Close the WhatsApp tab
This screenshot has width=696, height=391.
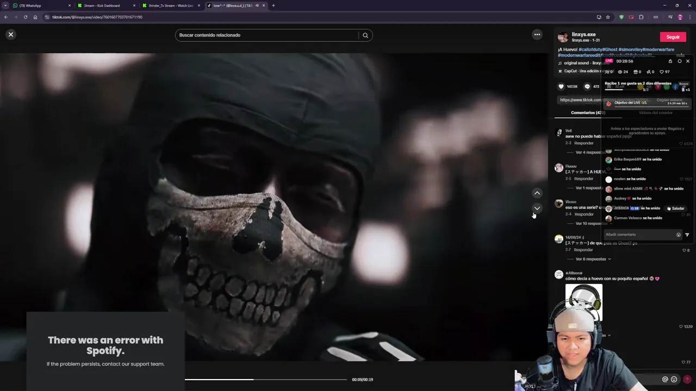click(x=70, y=5)
